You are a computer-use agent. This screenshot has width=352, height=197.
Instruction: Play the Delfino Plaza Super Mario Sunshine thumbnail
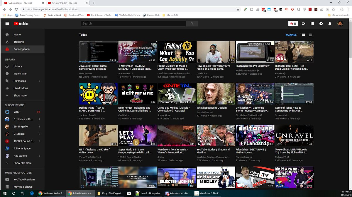click(x=99, y=94)
